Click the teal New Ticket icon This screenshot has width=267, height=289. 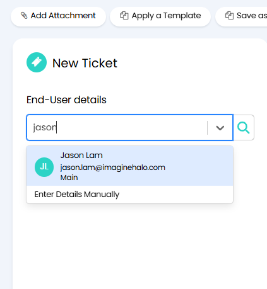pyautogui.click(x=37, y=62)
